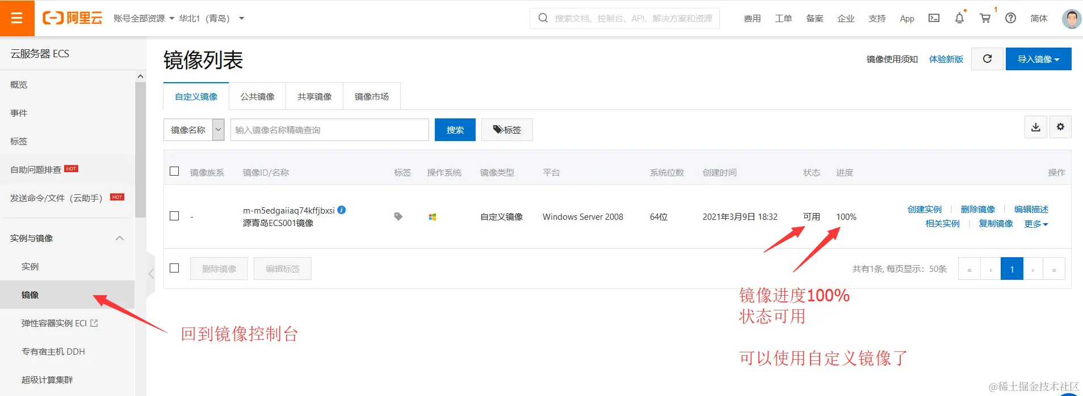1083x396 pixels.
Task: Open the notification bell
Action: pyautogui.click(x=959, y=18)
